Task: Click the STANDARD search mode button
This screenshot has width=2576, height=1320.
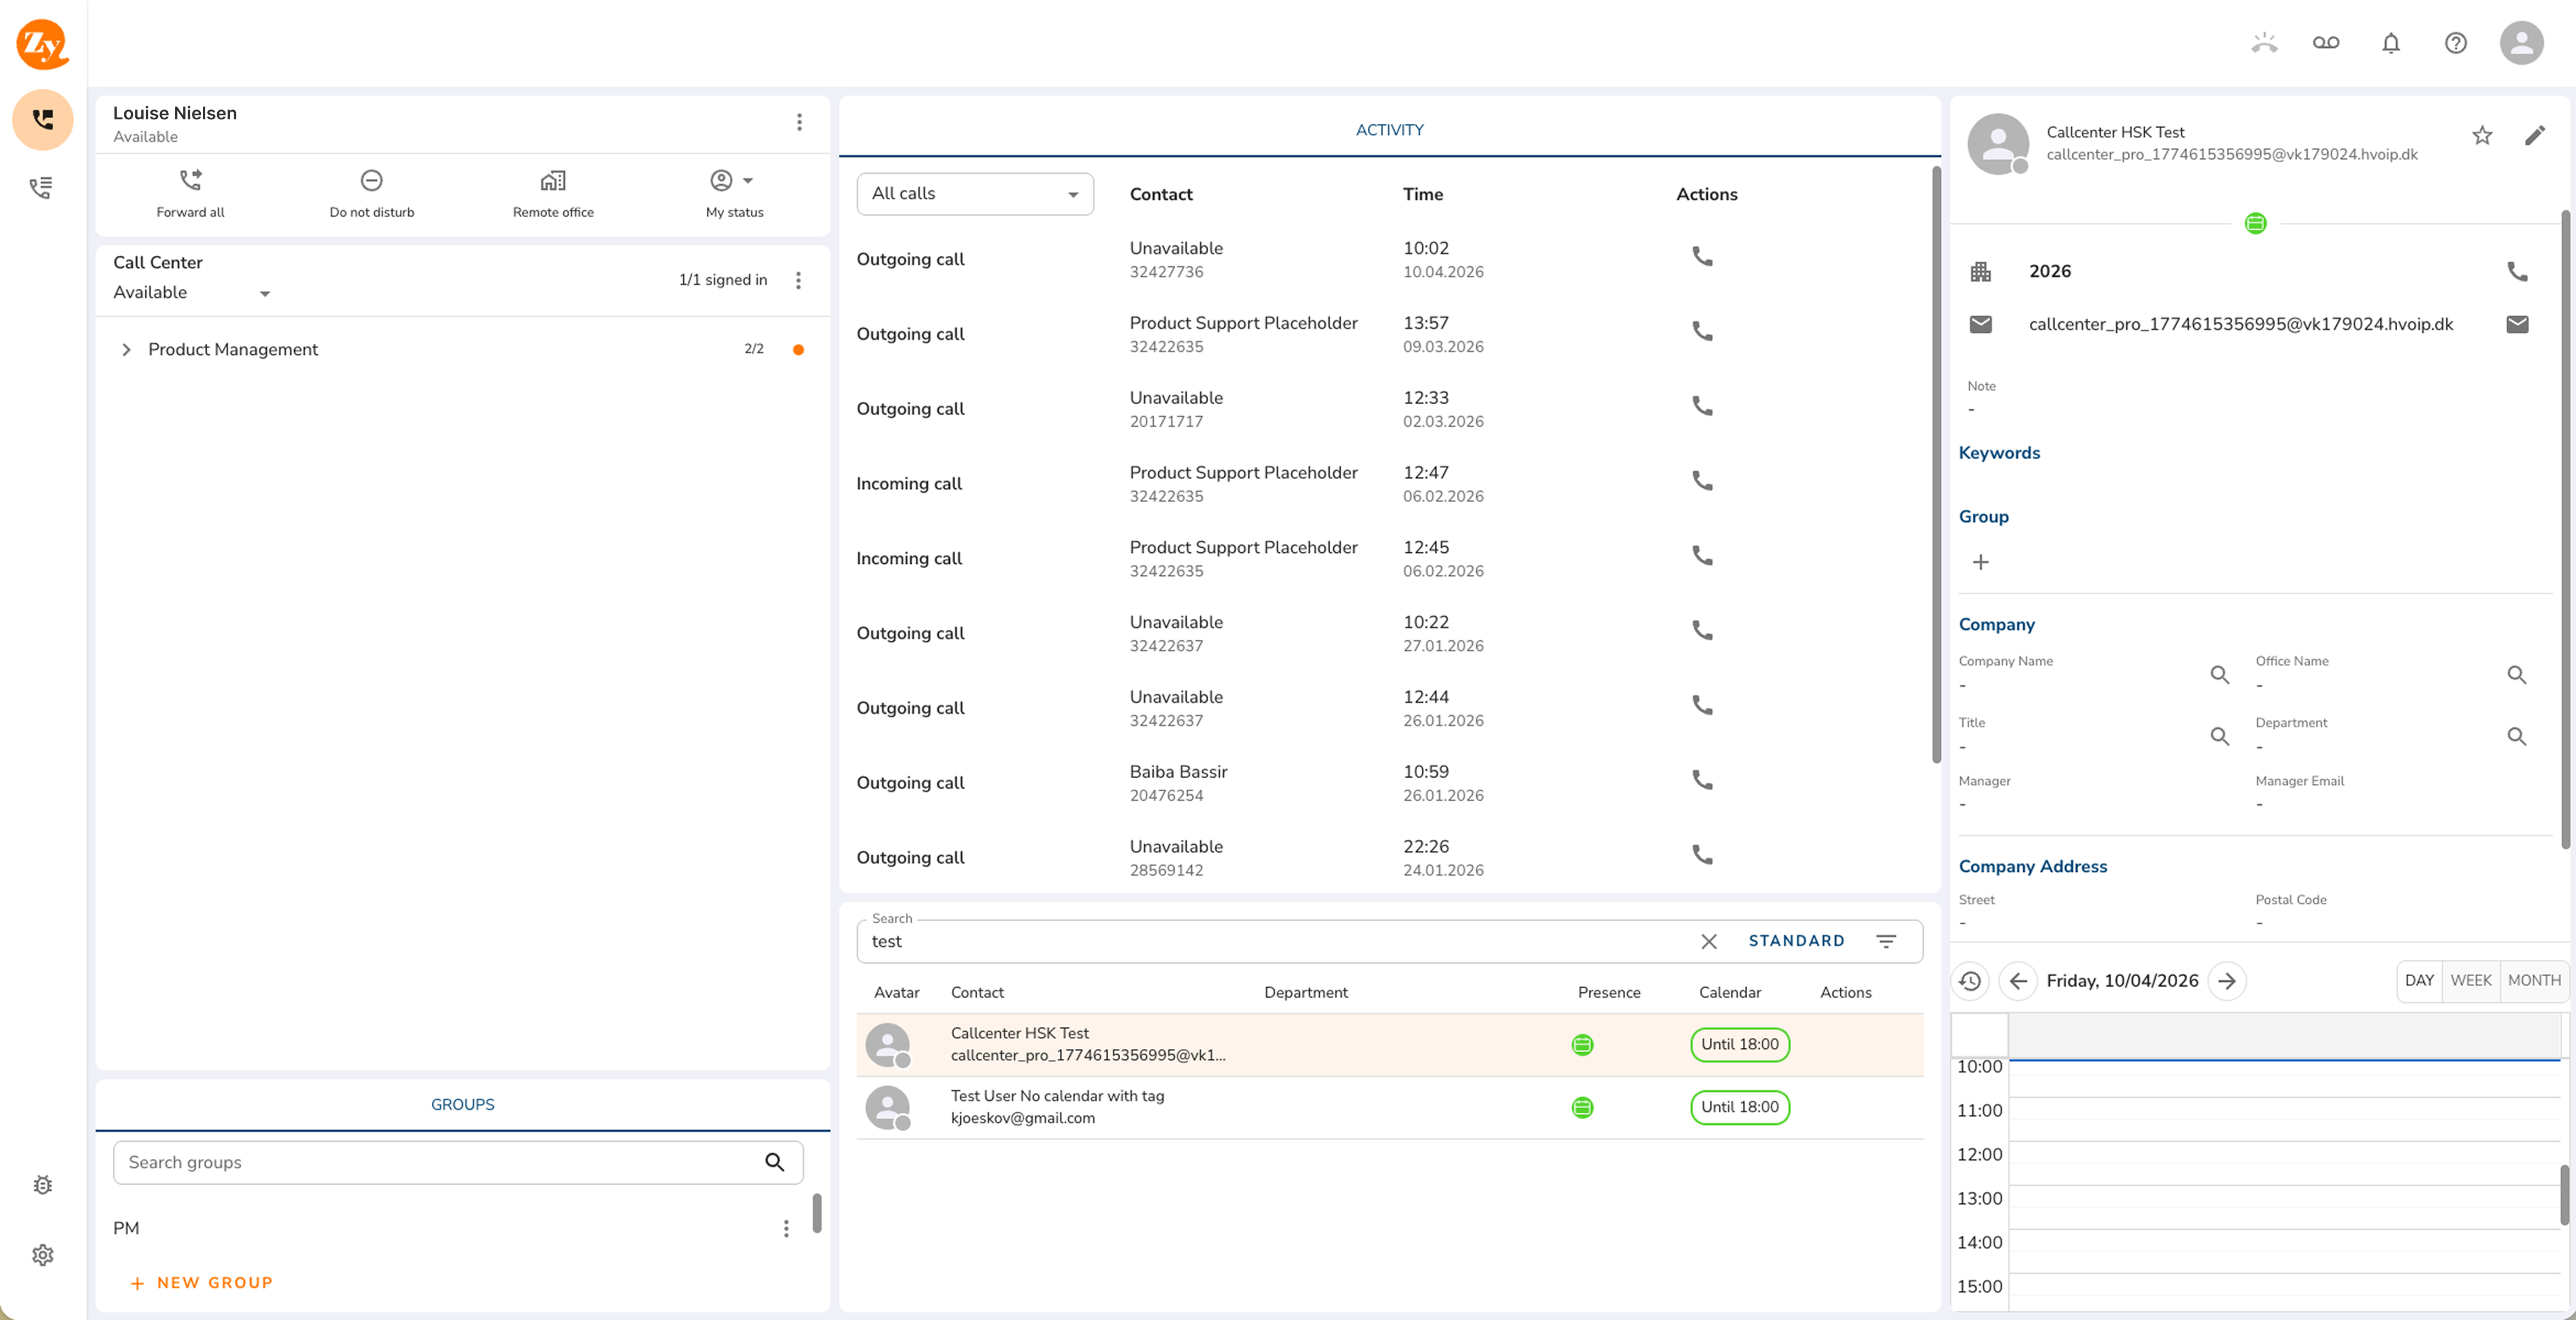Action: tap(1795, 941)
